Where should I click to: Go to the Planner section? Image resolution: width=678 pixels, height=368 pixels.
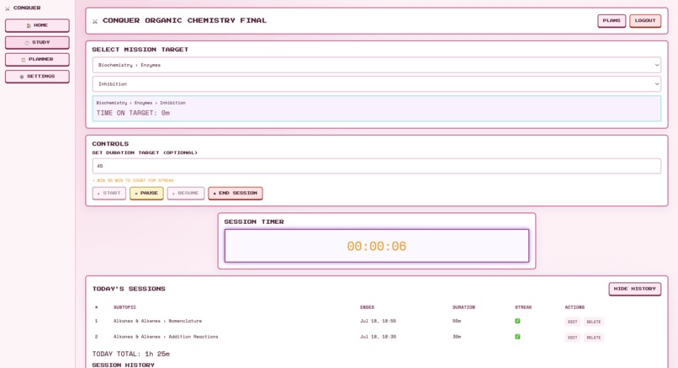point(37,59)
